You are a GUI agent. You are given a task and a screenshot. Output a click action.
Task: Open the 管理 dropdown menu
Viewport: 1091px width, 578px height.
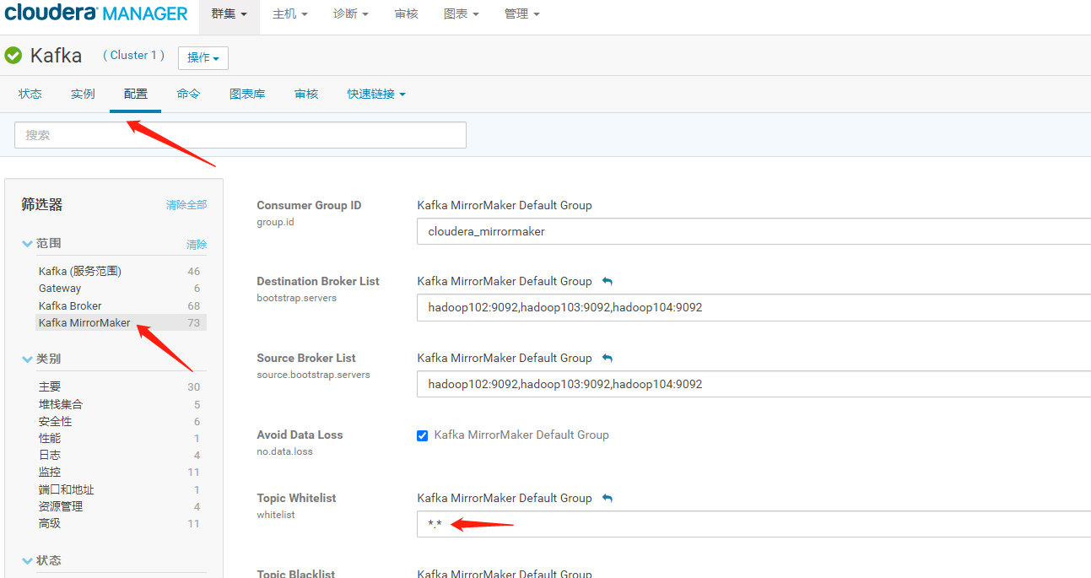point(522,14)
